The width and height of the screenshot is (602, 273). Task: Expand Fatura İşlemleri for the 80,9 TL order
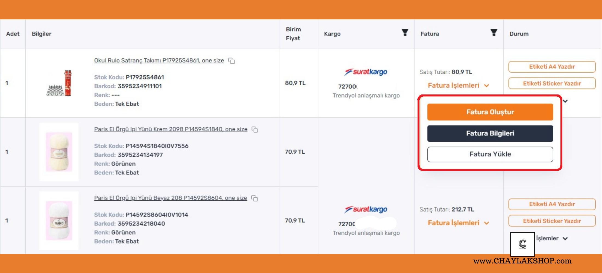(x=459, y=85)
